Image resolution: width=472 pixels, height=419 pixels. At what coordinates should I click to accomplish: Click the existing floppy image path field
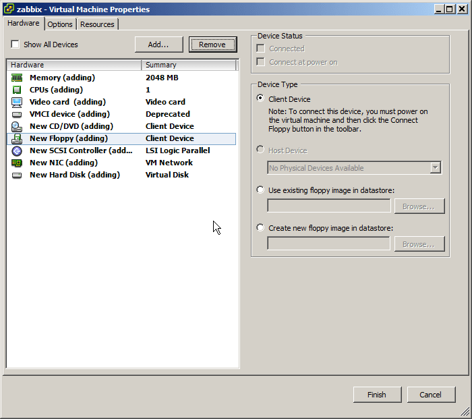click(328, 206)
